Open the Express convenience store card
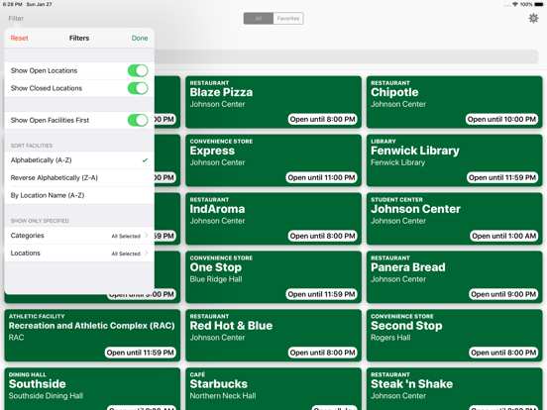547x410 pixels. tap(273, 160)
